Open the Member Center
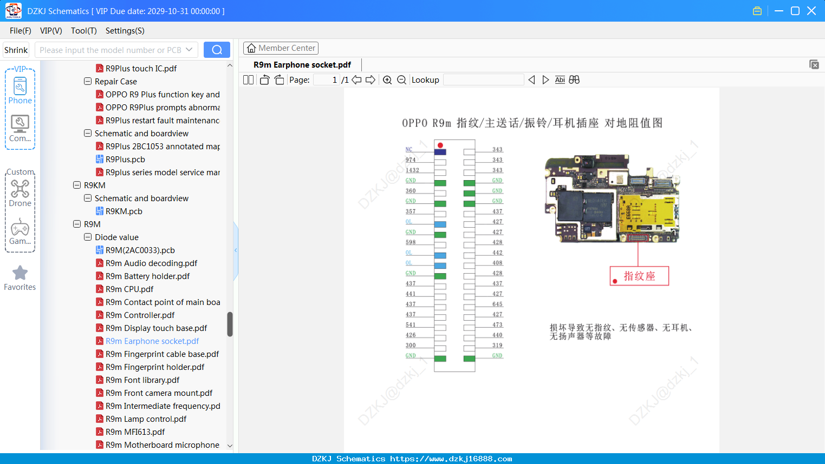This screenshot has width=825, height=464. (281, 48)
